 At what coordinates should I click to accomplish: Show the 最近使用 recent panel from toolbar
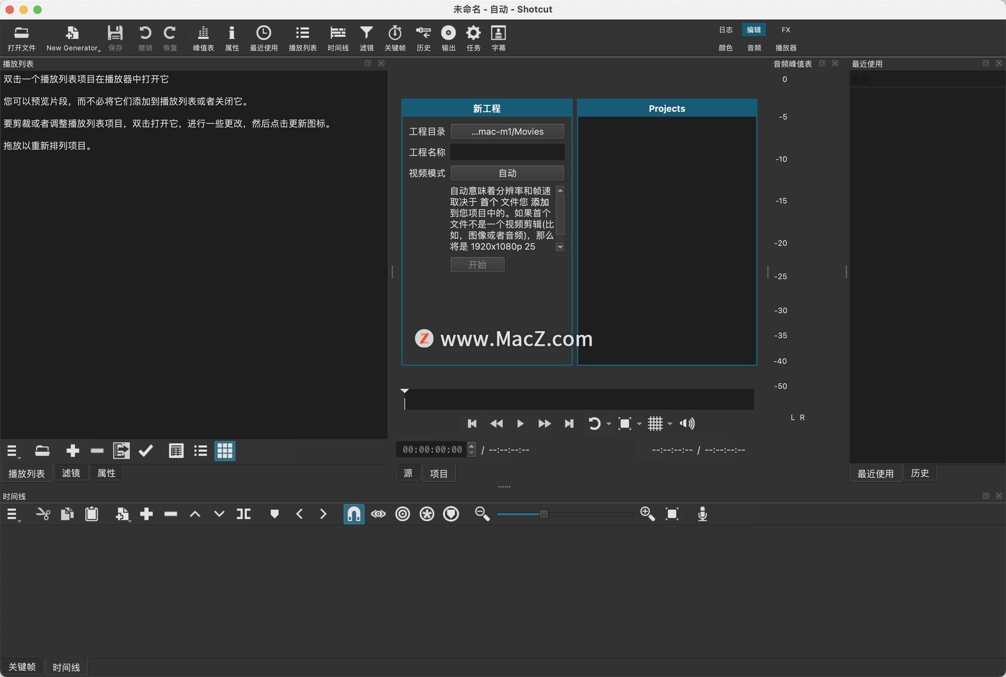(x=264, y=38)
